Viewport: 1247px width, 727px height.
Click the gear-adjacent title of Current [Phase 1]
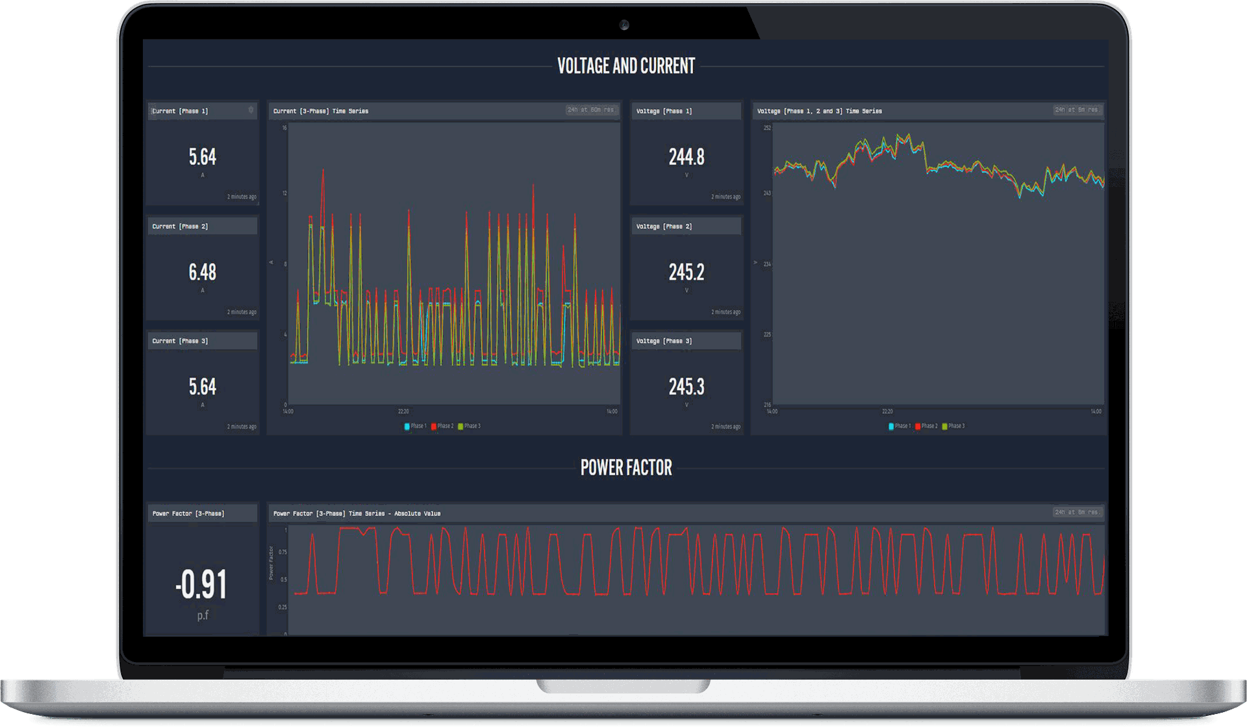point(180,110)
